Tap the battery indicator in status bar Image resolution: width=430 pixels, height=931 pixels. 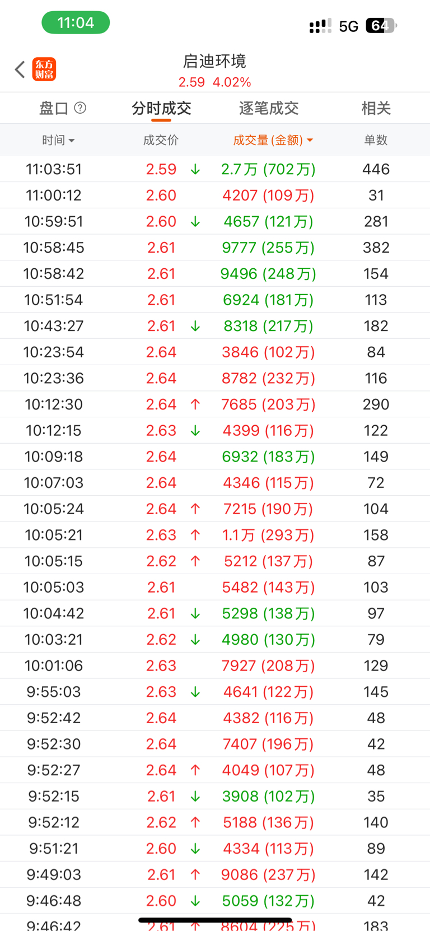(x=381, y=26)
